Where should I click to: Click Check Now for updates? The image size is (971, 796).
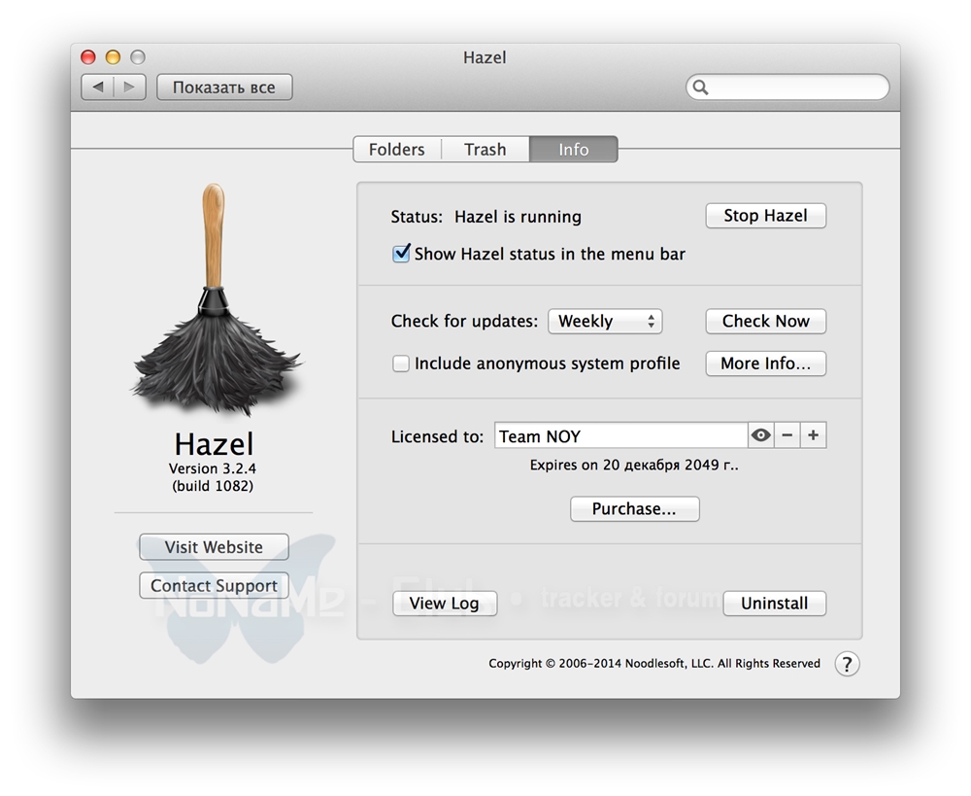pos(765,321)
